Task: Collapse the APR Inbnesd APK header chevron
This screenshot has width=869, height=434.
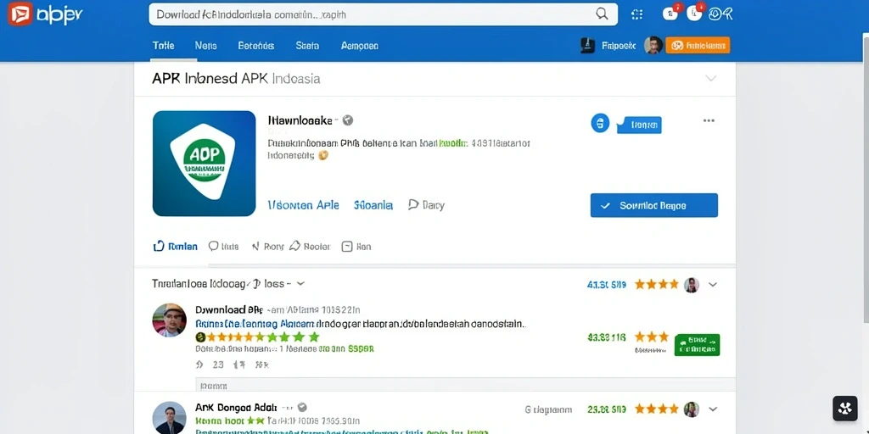Action: point(710,79)
